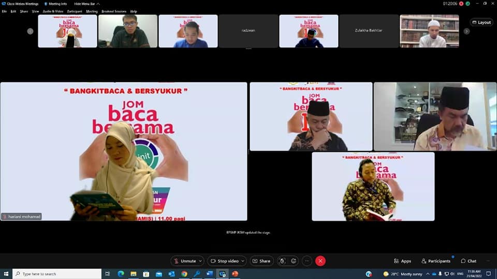
Task: Click the taskbar search box
Action: (57, 274)
